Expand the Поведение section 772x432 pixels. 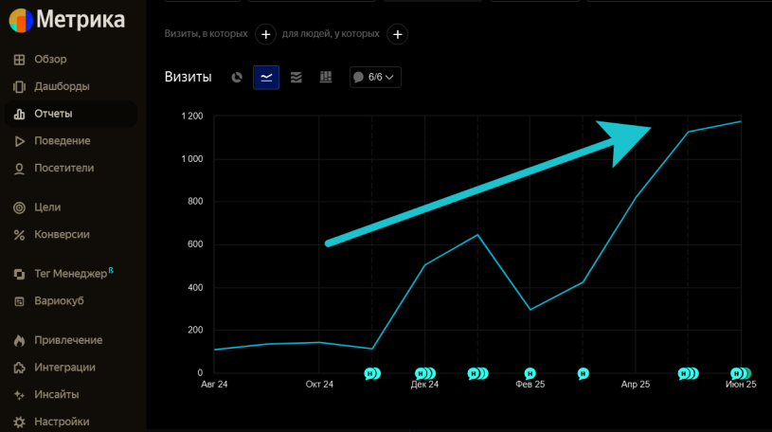point(62,141)
